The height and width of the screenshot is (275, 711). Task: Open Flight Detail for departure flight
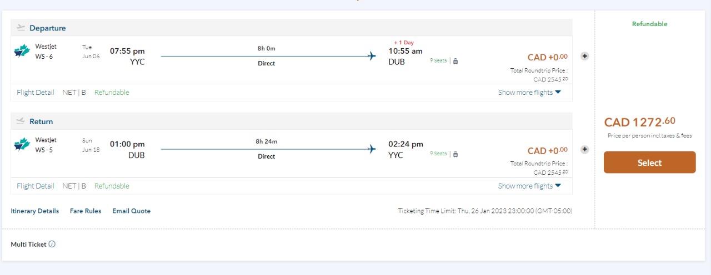click(36, 93)
